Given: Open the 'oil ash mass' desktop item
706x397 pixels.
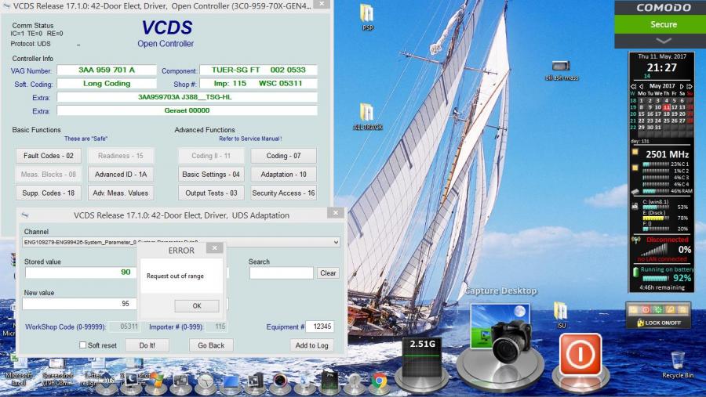Looking at the screenshot, I should coord(562,70).
